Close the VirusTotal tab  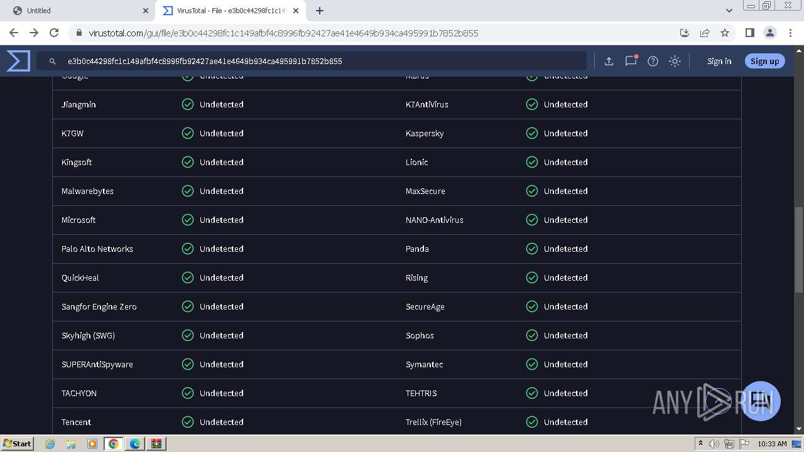[296, 11]
